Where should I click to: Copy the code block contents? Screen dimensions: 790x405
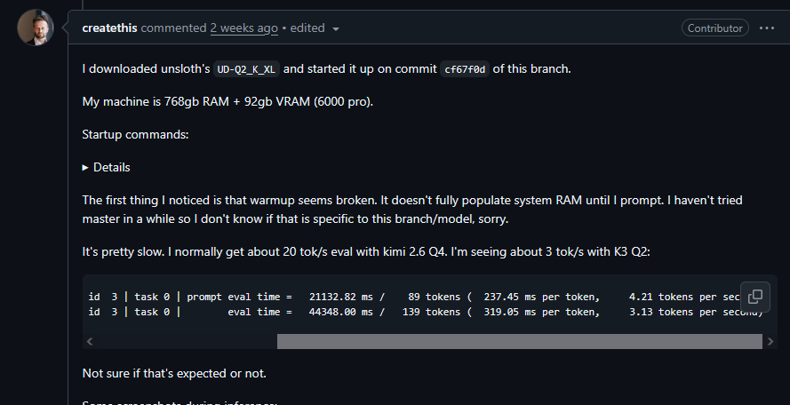click(x=755, y=297)
